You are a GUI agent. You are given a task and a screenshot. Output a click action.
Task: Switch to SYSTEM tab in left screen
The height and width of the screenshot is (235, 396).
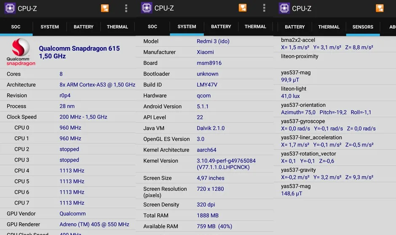pos(50,27)
